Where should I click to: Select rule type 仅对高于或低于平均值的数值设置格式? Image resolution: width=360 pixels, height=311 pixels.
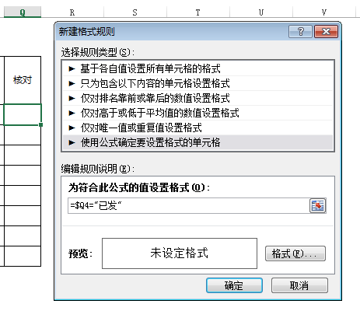[197, 113]
